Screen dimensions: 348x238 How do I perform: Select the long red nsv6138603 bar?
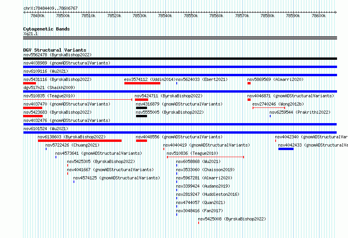click(80, 141)
